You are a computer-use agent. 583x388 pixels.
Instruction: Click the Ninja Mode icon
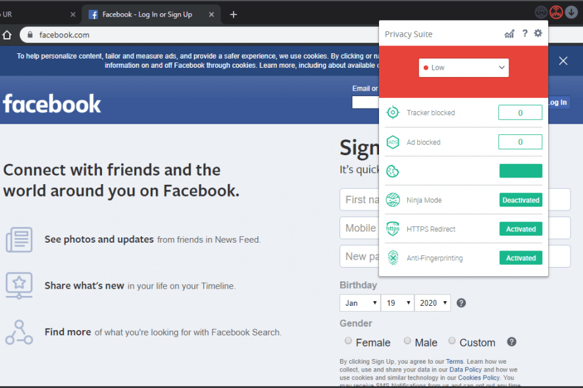[x=393, y=200]
